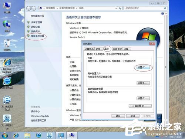Click into the Control Panel search box
The image size is (185, 139).
click(144, 8)
